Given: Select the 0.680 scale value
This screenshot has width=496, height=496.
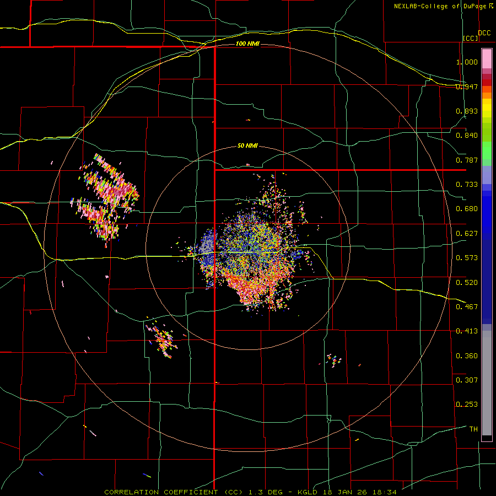Looking at the screenshot, I should coord(467,209).
